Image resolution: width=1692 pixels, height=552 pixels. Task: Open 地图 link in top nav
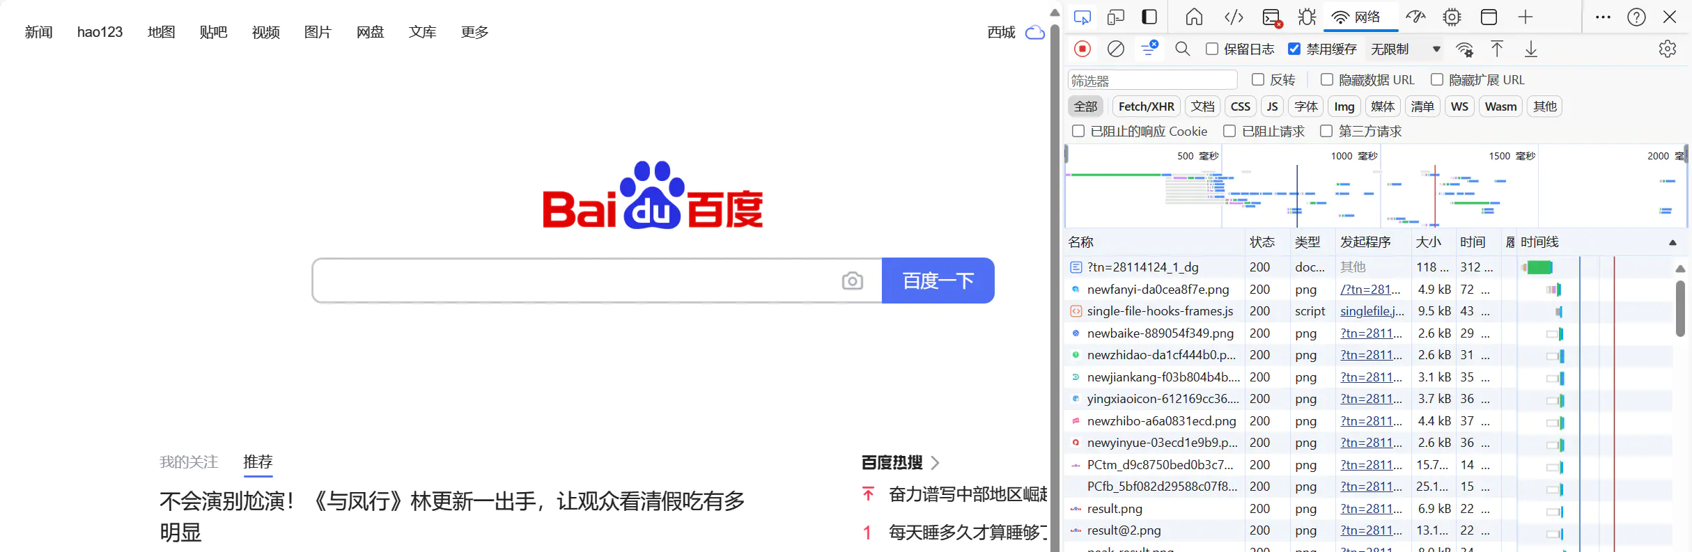click(161, 32)
